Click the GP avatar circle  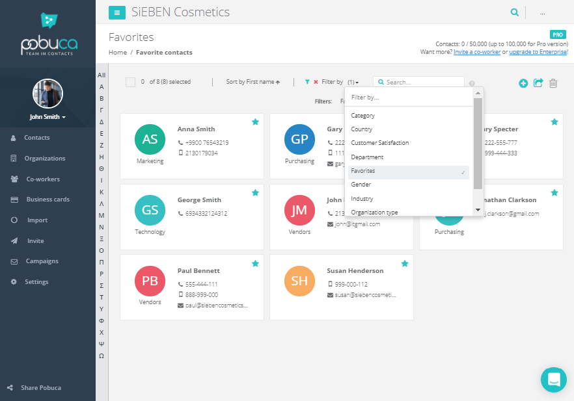(299, 139)
